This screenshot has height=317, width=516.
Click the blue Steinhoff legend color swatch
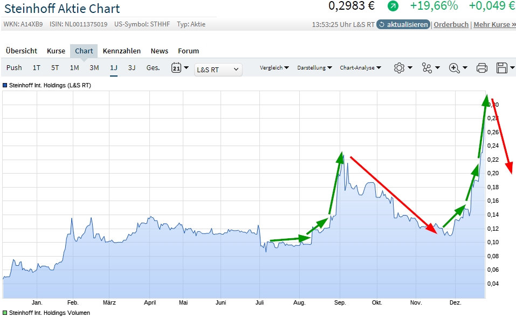[5, 85]
